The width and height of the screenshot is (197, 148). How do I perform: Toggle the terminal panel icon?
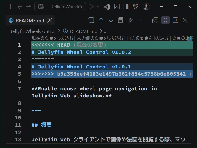pyautogui.click(x=117, y=6)
